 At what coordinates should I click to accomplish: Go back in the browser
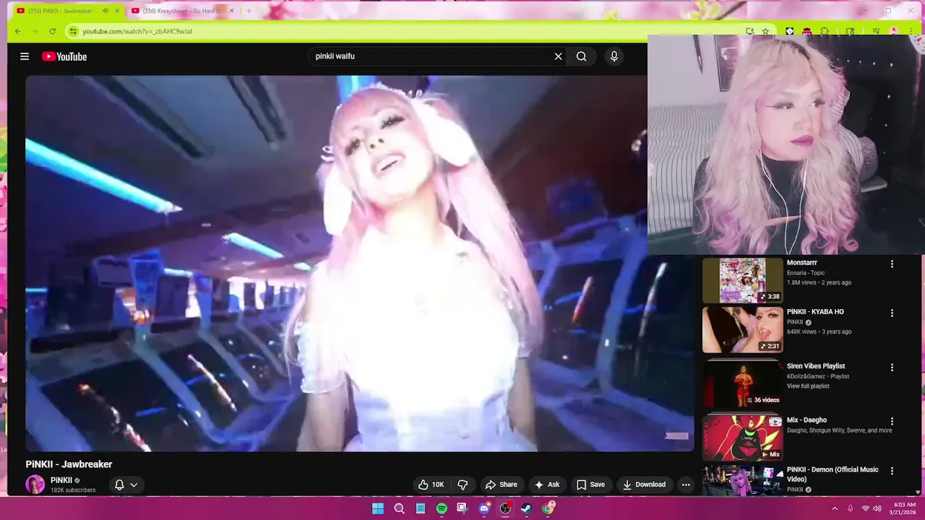pos(17,31)
